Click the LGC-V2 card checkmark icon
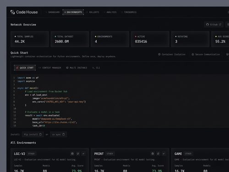The image size is (229, 172). tap(83, 154)
